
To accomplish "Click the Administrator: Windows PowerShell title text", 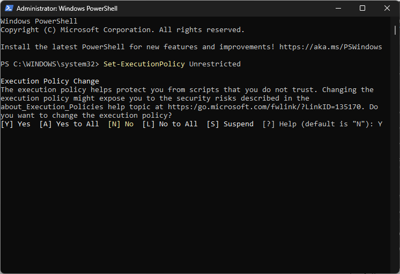I will 67,9.
